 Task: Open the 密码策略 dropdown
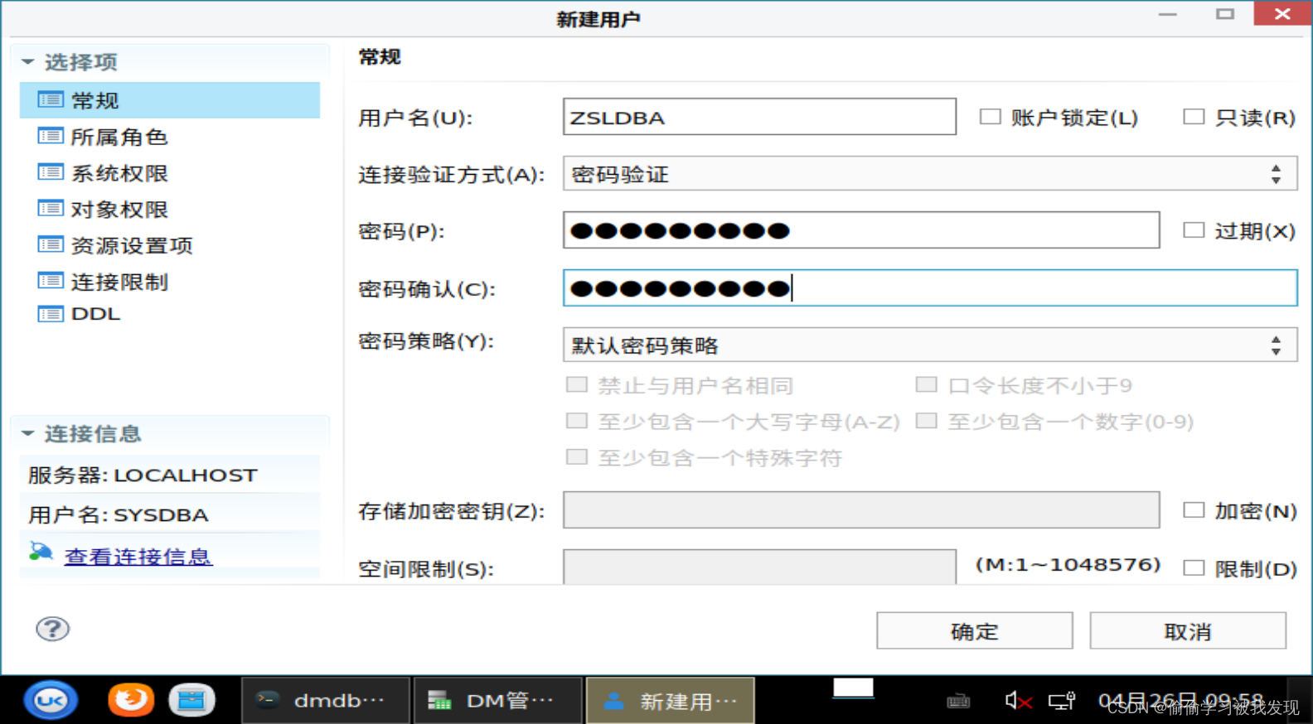930,345
